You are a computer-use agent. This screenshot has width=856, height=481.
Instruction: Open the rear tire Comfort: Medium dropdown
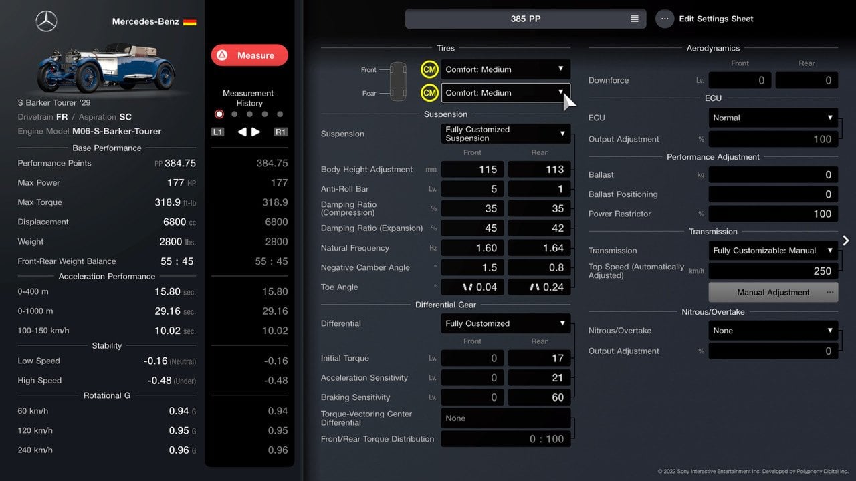[x=506, y=93]
